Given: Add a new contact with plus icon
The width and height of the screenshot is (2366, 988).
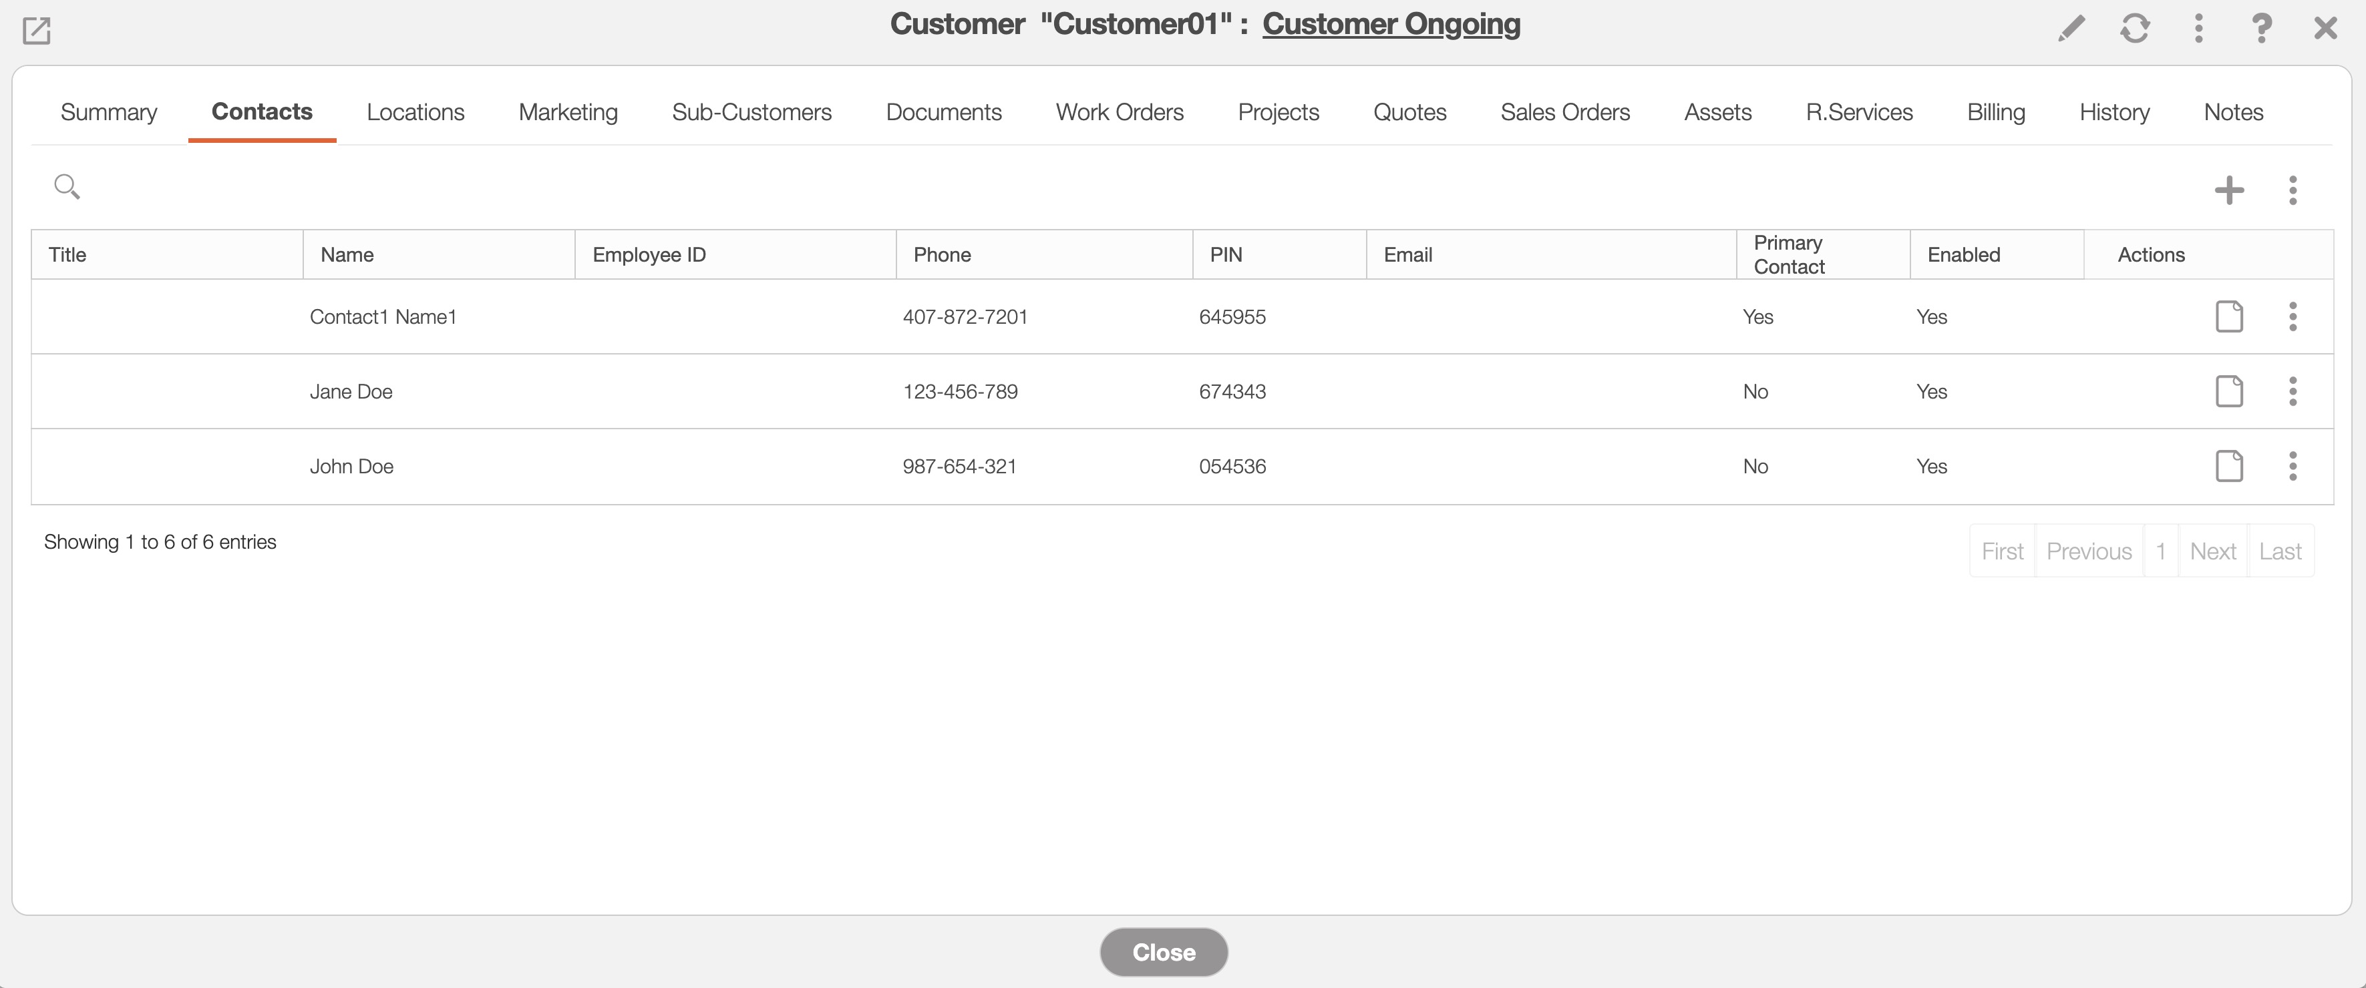Looking at the screenshot, I should tap(2229, 190).
